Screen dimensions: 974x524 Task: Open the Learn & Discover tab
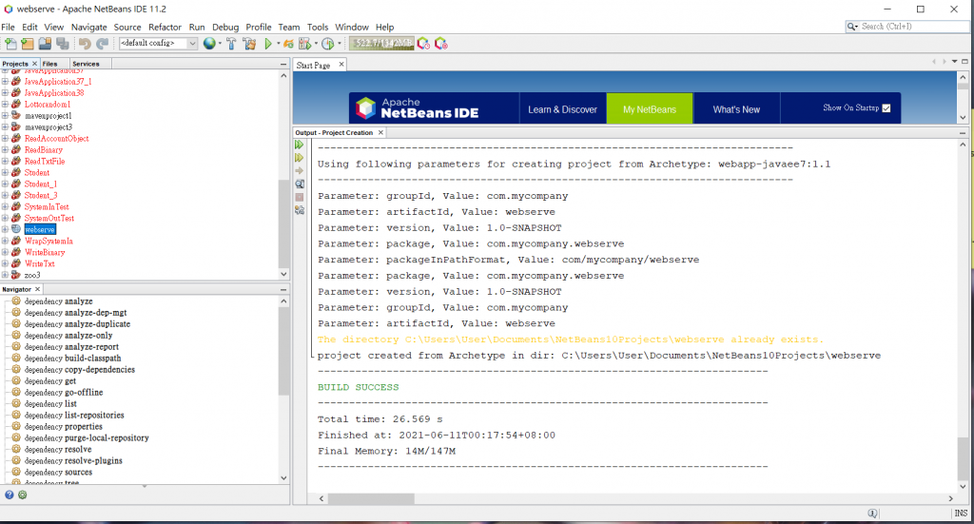tap(562, 109)
